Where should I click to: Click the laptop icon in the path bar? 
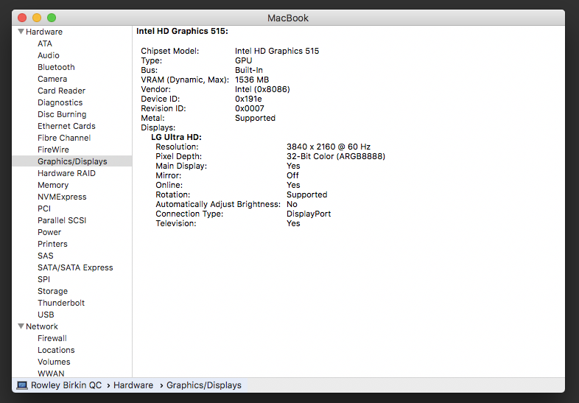click(x=22, y=385)
